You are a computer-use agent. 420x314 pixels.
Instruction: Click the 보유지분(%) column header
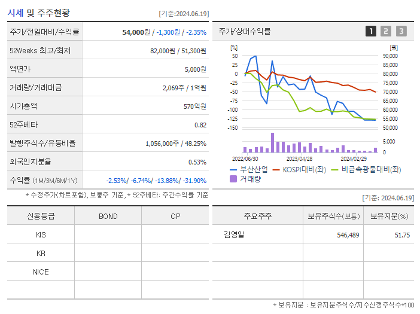click(389, 216)
